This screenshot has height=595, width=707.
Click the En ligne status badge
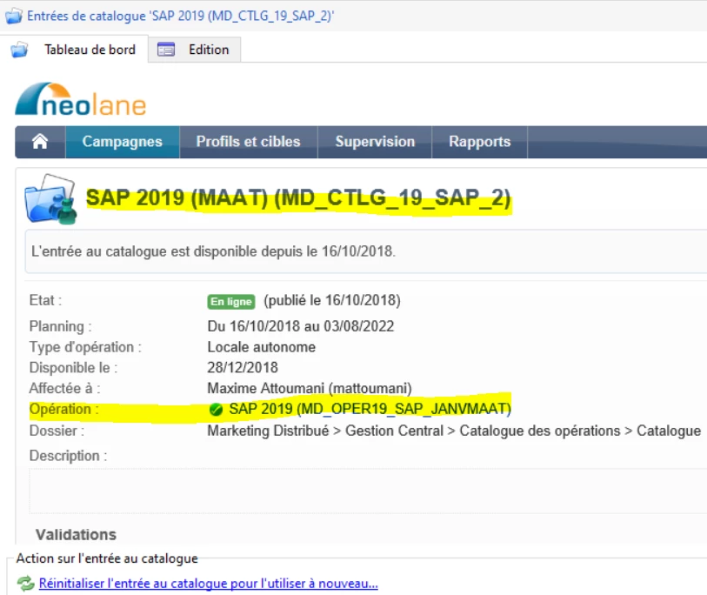click(x=231, y=301)
